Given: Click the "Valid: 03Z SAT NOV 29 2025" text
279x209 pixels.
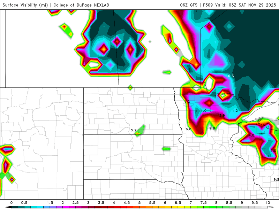Looking at the screenshot, I should 246,5.
